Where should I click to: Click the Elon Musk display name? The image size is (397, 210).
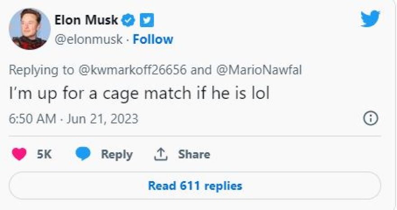coord(86,20)
